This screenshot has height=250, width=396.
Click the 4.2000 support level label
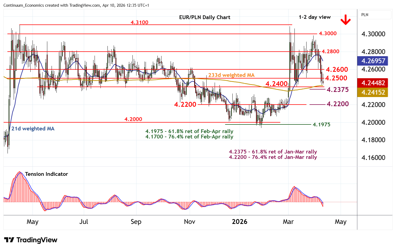pyautogui.click(x=133, y=119)
